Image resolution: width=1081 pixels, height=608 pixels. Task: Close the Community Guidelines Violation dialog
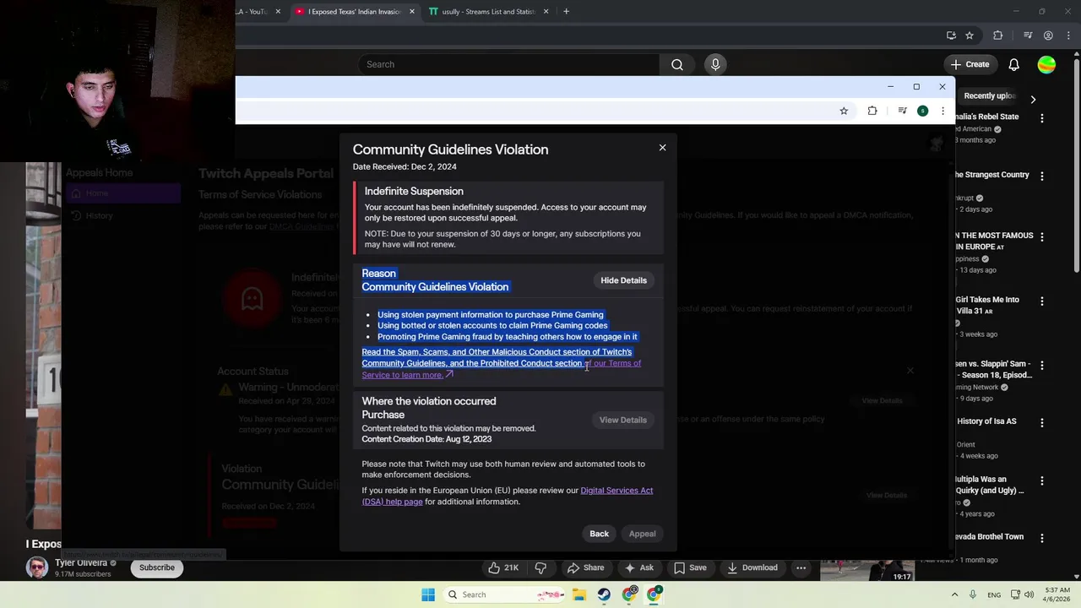pos(662,148)
